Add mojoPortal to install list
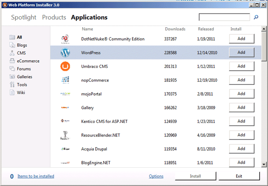 pos(242,93)
